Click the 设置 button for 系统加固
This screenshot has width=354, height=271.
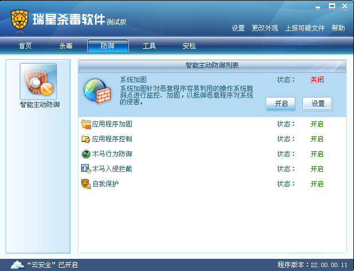317,104
